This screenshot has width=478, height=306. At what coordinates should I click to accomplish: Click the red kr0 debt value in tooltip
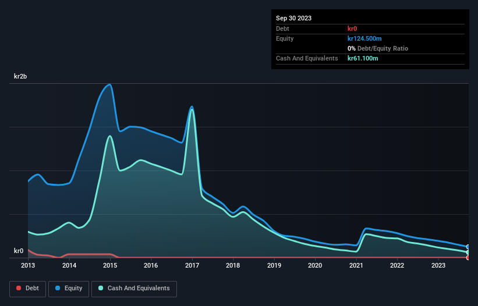352,29
